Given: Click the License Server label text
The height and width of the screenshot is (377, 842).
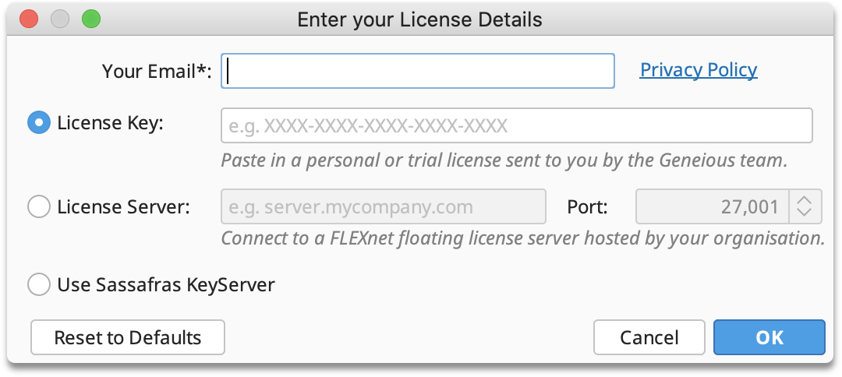Looking at the screenshot, I should 123,206.
